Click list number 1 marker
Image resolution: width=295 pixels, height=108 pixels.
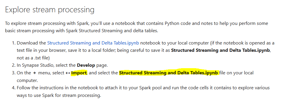click(13, 43)
